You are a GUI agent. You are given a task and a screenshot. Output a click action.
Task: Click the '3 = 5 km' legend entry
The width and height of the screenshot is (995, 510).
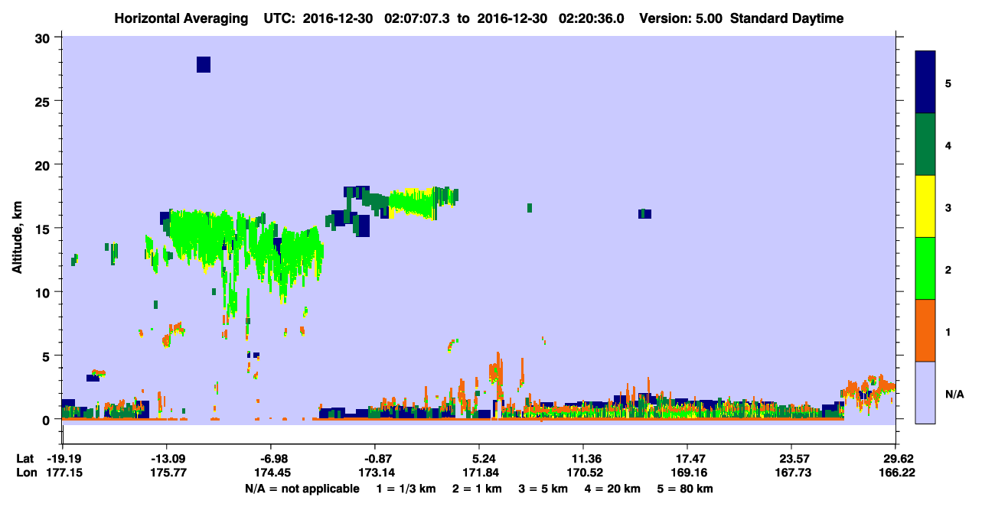point(544,489)
